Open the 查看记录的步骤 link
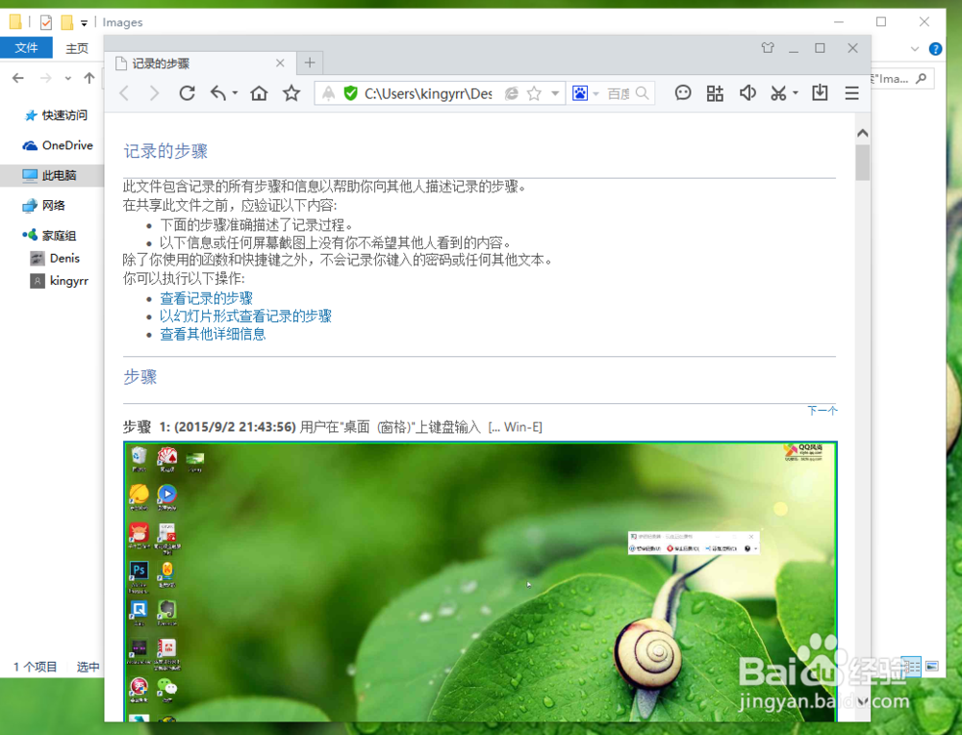This screenshot has height=735, width=962. pyautogui.click(x=204, y=298)
